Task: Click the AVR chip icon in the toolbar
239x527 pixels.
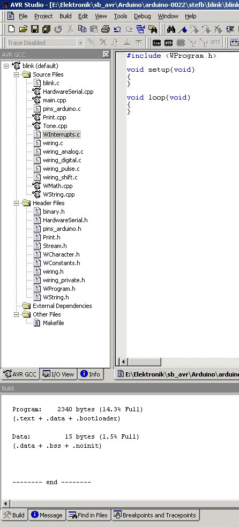Action: pyautogui.click(x=168, y=43)
